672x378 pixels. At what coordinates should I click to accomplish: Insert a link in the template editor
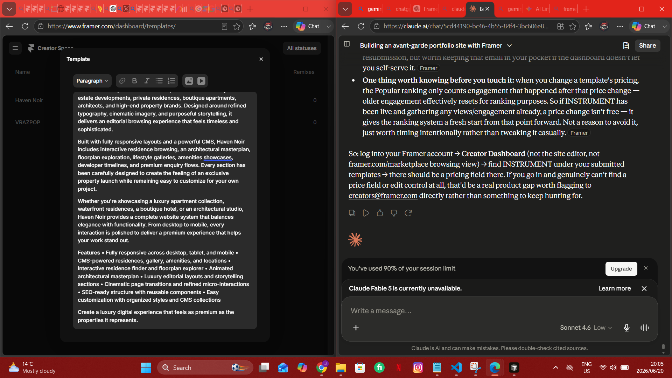point(122,81)
